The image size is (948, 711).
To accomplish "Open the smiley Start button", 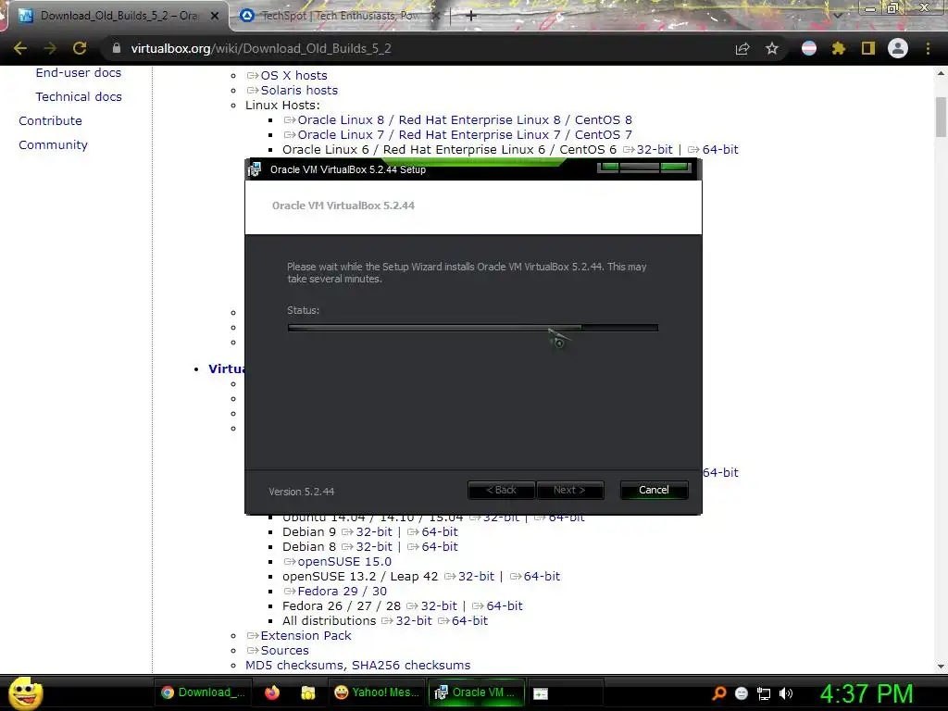I will 25,692.
